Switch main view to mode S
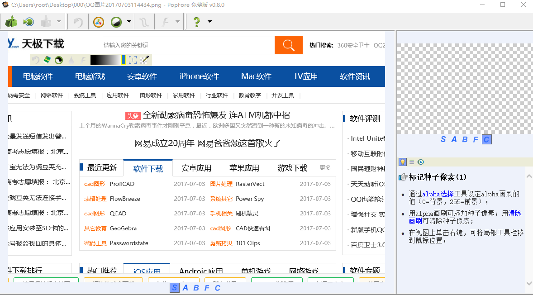 pos(174,288)
